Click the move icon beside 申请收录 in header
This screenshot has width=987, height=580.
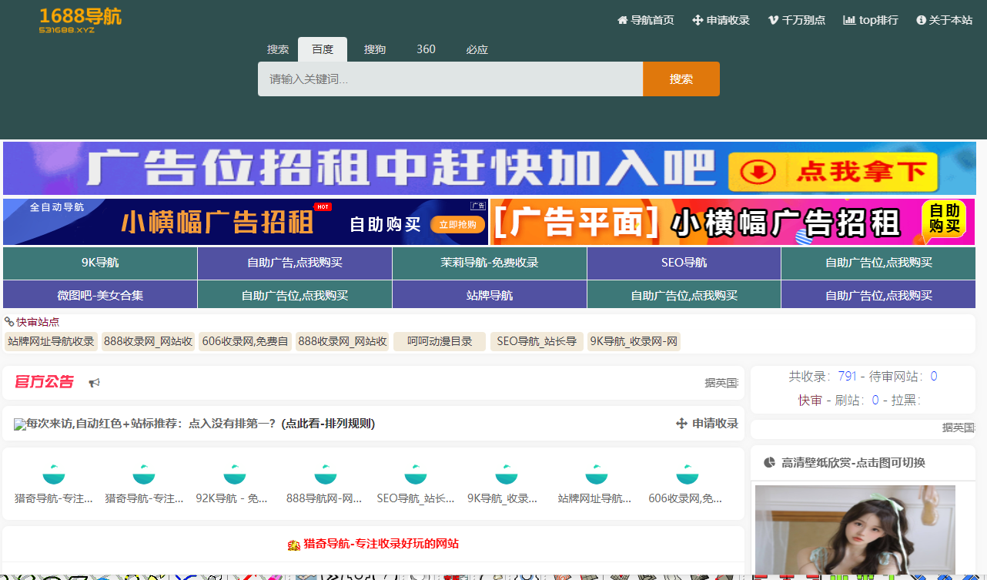coord(698,20)
